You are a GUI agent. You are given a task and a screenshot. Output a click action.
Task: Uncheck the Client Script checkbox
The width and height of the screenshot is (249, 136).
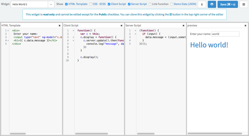[109, 4]
